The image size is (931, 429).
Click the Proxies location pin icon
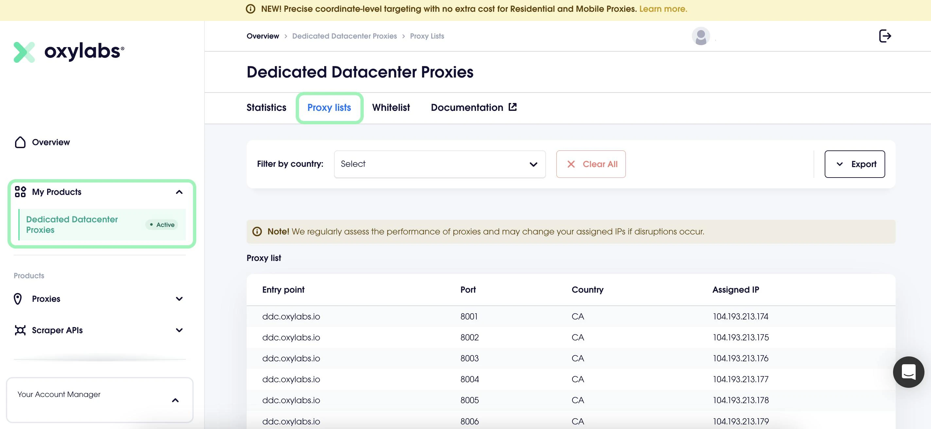[x=18, y=299]
